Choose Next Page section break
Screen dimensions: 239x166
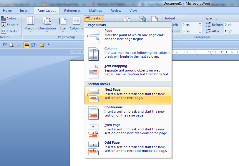click(128, 96)
